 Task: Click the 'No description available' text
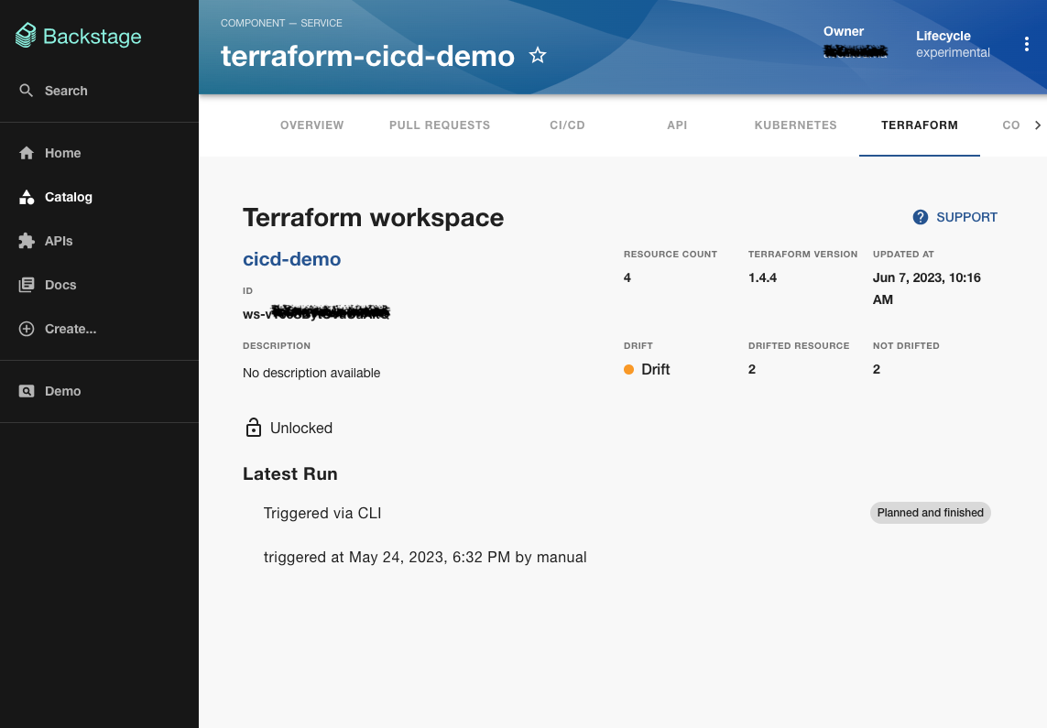(x=311, y=373)
